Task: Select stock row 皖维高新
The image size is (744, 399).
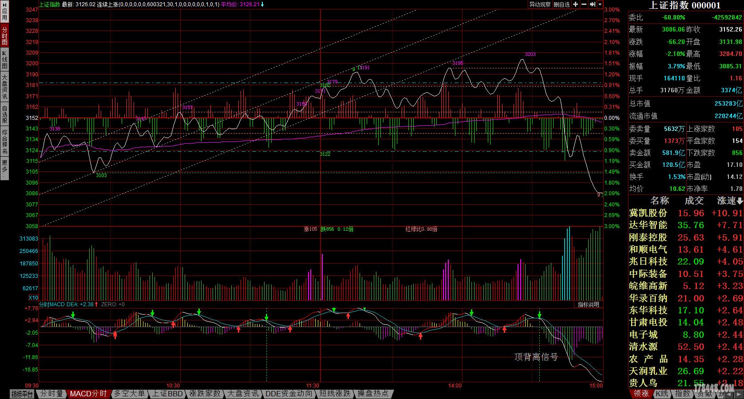Action: (686, 286)
